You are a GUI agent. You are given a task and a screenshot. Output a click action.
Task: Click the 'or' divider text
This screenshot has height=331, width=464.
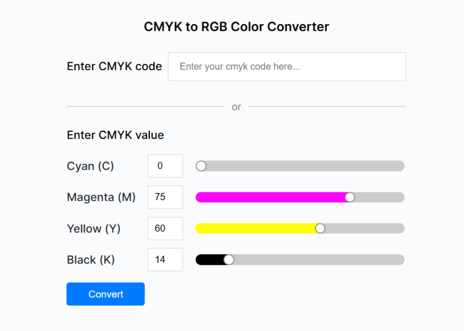(236, 106)
